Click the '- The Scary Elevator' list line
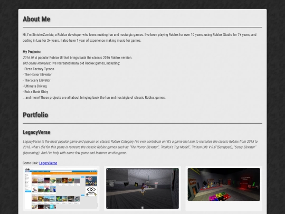This screenshot has height=214, width=285. [36, 80]
